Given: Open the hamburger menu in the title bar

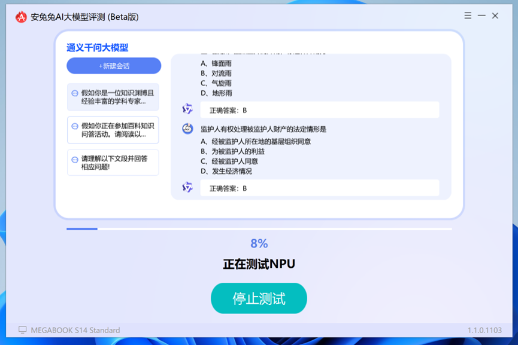Looking at the screenshot, I should click(467, 16).
